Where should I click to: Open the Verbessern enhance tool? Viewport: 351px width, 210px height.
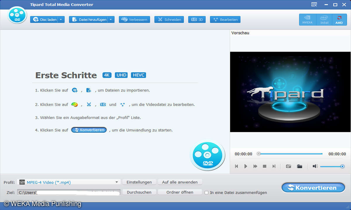tap(135, 20)
